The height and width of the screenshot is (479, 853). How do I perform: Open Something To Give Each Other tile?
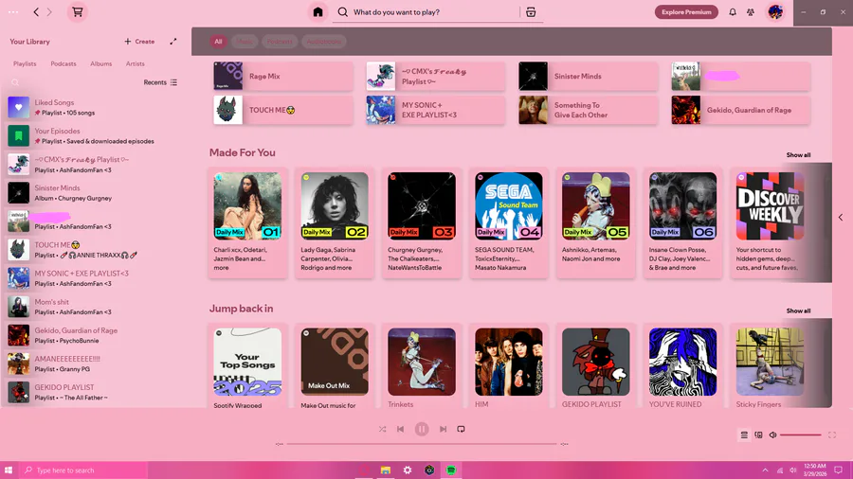[588, 110]
